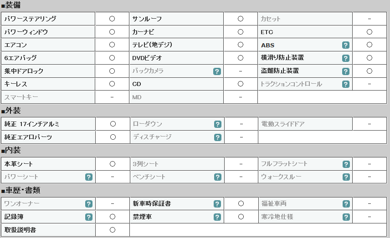Click help icon for フルフラットシート
Viewport: 390px width, 238px height.
click(346, 164)
